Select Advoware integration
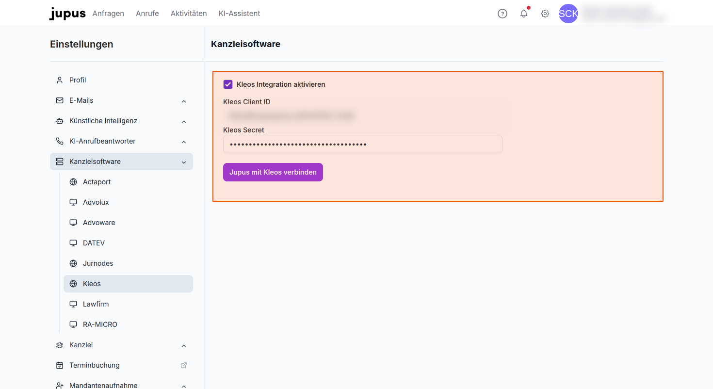713x389 pixels. 128,223
